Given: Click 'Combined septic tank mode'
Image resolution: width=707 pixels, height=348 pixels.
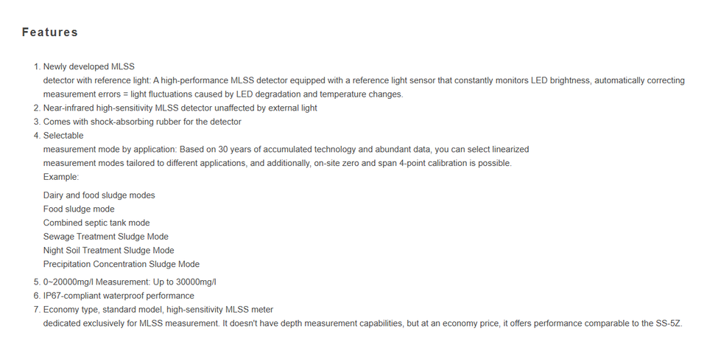Looking at the screenshot, I should point(96,223).
